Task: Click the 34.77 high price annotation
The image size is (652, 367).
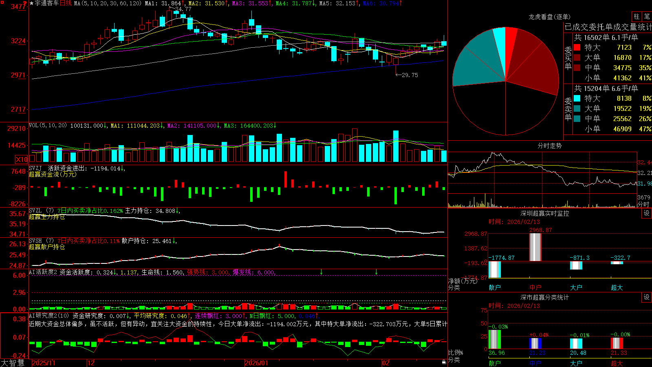Action: point(183,9)
